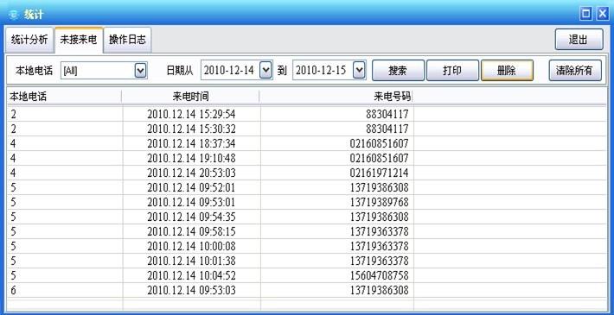Open the end date 2010-12-15 dropdown
Screen dimensions: 614x315
(x=359, y=71)
